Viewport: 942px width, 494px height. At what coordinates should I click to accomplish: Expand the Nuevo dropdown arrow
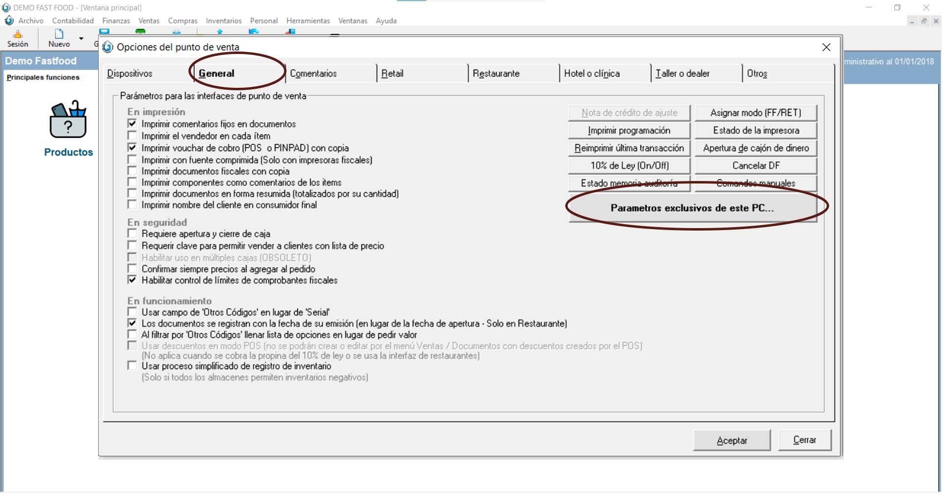(81, 38)
